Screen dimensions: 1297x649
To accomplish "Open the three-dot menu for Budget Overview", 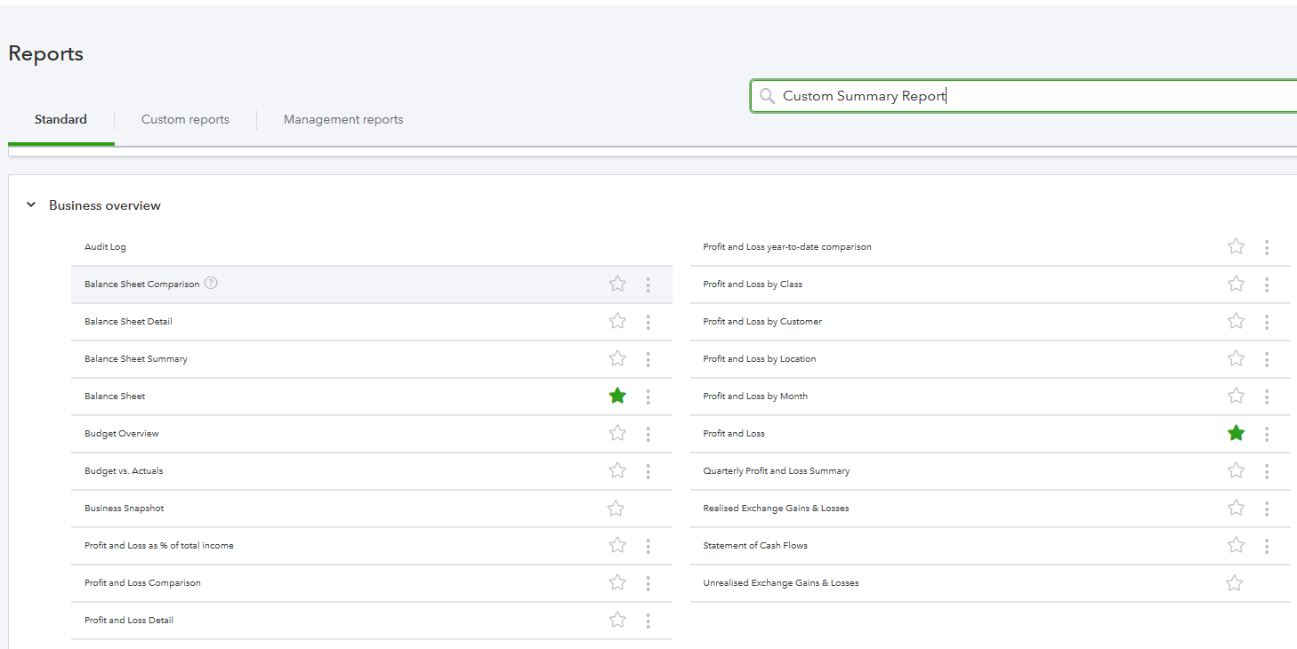I will point(648,433).
